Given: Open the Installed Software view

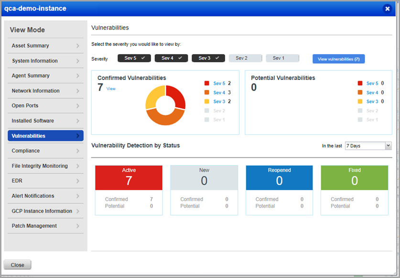Looking at the screenshot, I should click(x=45, y=121).
